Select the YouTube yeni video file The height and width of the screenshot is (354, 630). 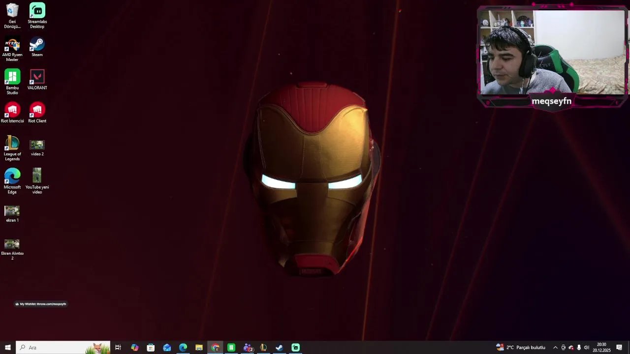37,181
